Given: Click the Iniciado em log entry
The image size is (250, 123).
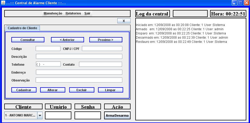Looking at the screenshot, I should pyautogui.click(x=180, y=25).
